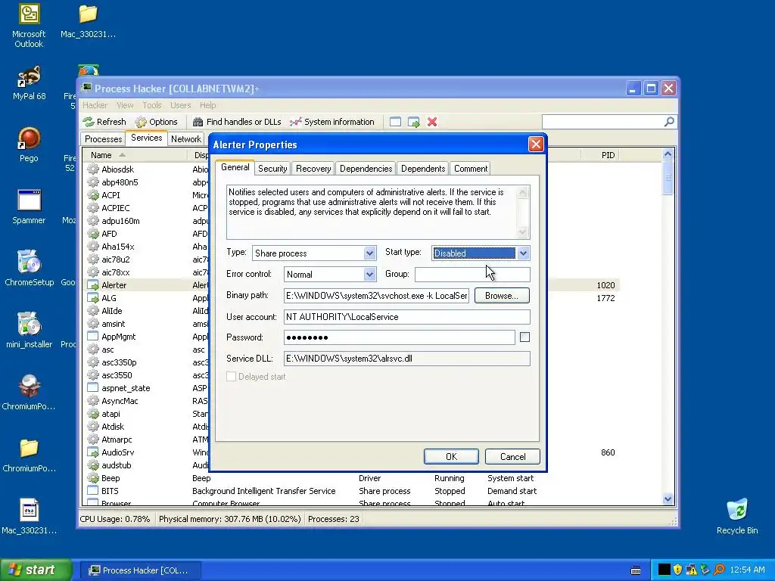Select the AudioSrv service icon

[x=93, y=452]
